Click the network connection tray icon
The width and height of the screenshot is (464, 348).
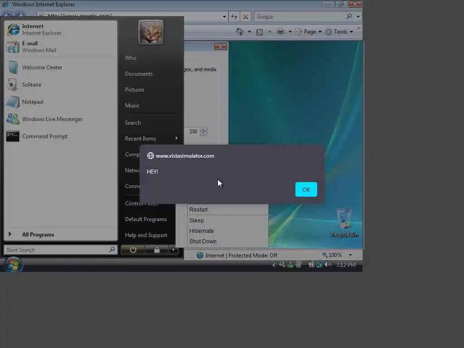tap(319, 264)
